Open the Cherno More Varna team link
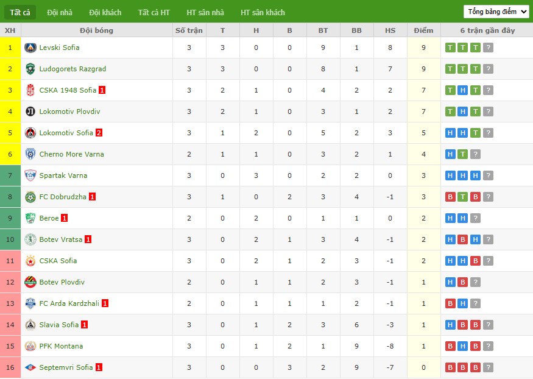The image size is (533, 379). coord(72,154)
